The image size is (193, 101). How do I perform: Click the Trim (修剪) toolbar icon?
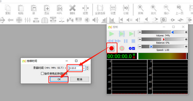tap(85, 10)
